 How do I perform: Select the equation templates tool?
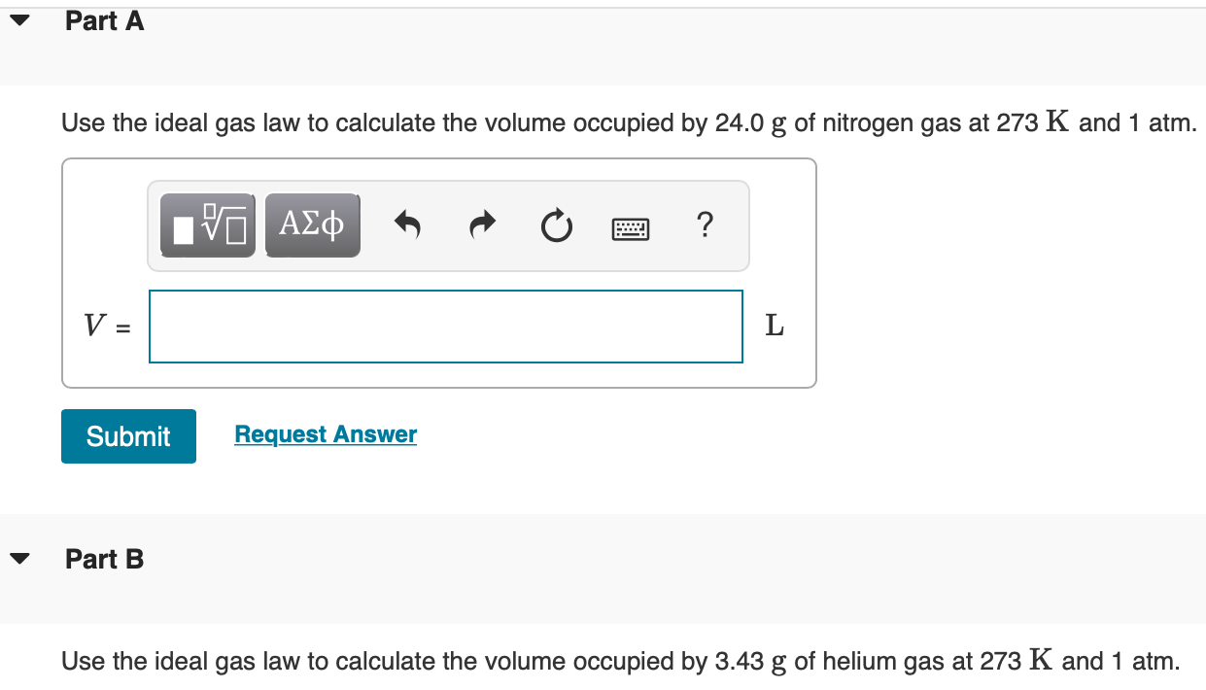[x=207, y=224]
